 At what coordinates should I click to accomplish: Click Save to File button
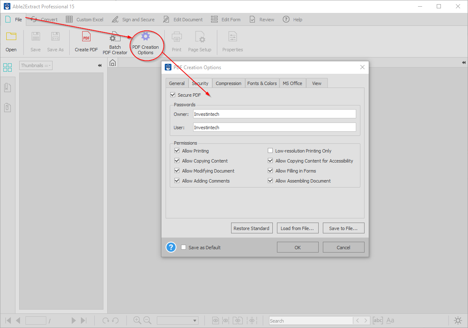(344, 228)
